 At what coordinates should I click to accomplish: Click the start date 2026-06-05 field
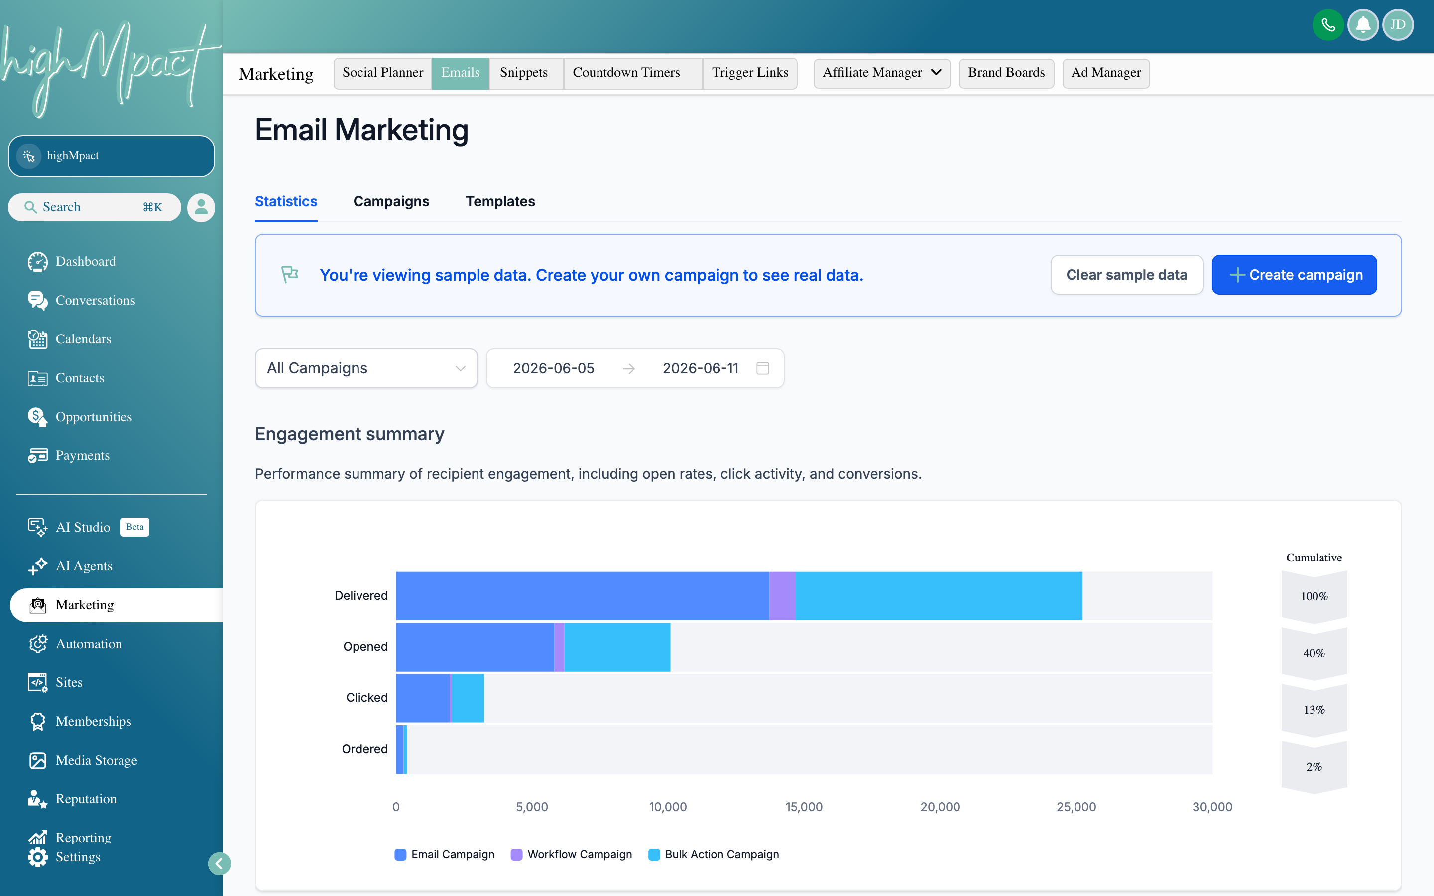pos(554,368)
